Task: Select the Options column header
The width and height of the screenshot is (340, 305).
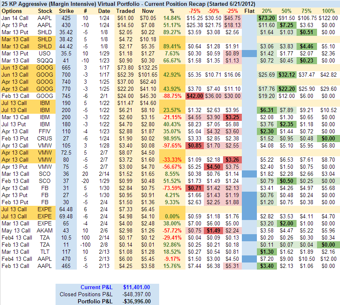Action: click(x=13, y=10)
